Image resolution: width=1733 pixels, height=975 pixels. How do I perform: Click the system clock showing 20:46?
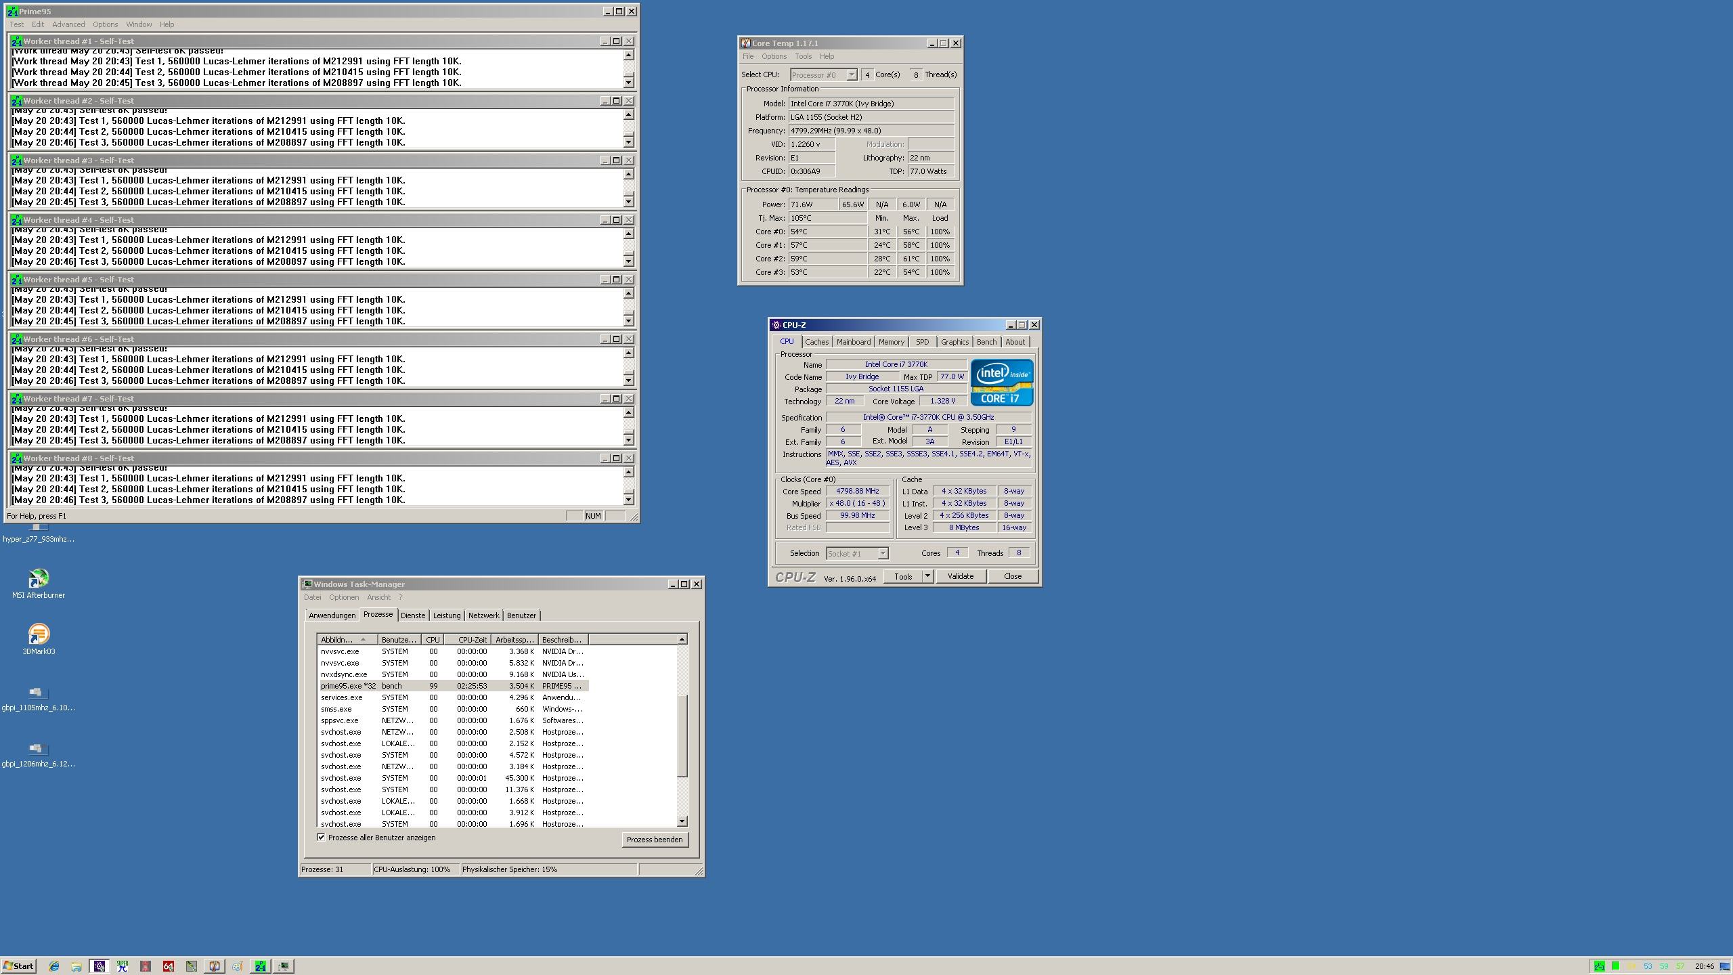1704,966
